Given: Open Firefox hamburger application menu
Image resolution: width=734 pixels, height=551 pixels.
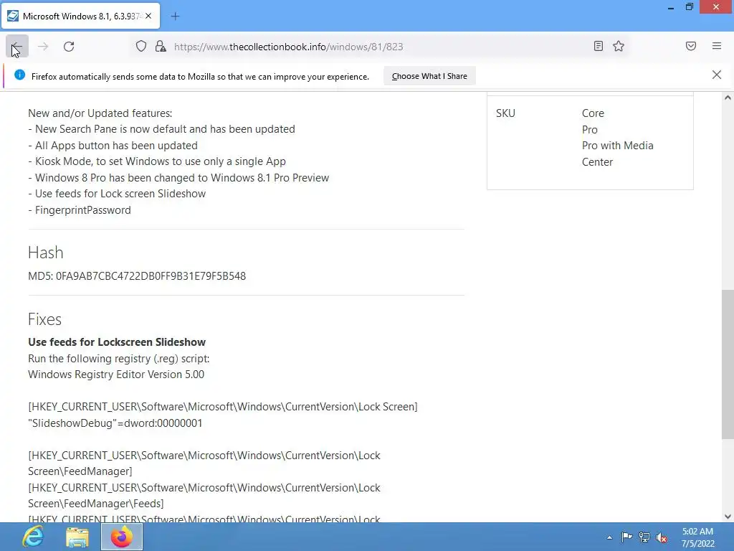Looking at the screenshot, I should pyautogui.click(x=716, y=46).
